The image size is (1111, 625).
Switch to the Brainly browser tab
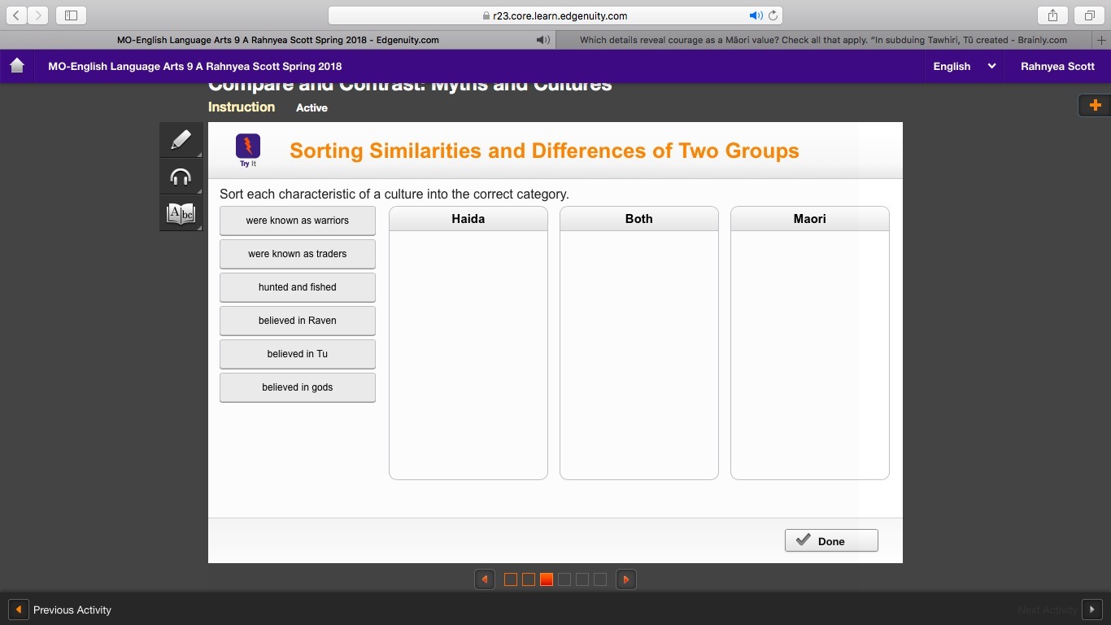[823, 40]
